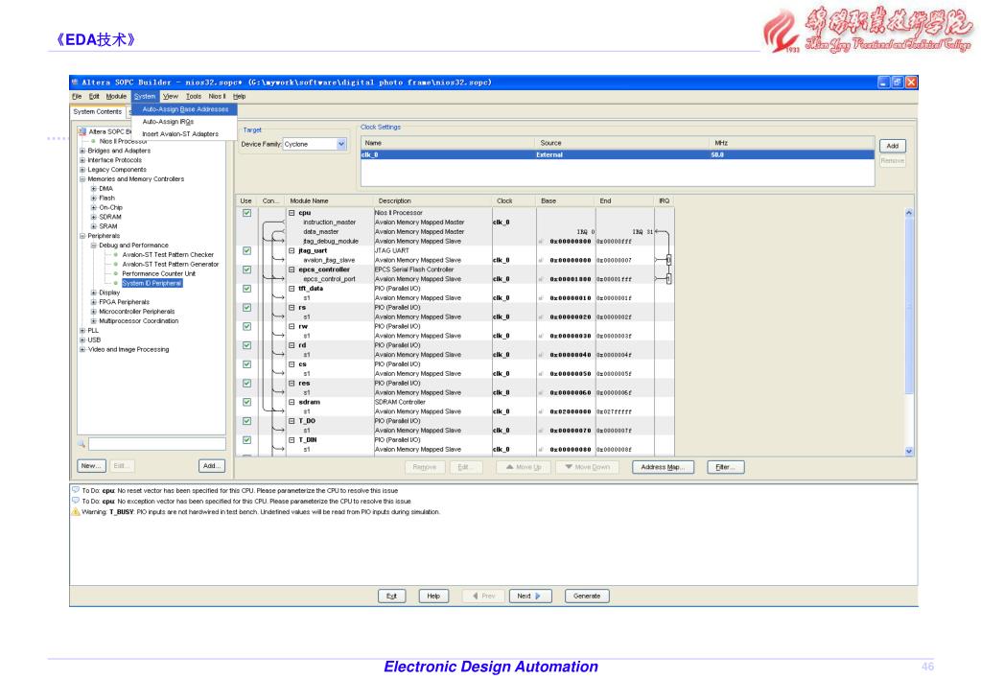Image resolution: width=981 pixels, height=679 pixels.
Task: Select Avalon-ST Test Pattern Generator
Action: click(170, 264)
